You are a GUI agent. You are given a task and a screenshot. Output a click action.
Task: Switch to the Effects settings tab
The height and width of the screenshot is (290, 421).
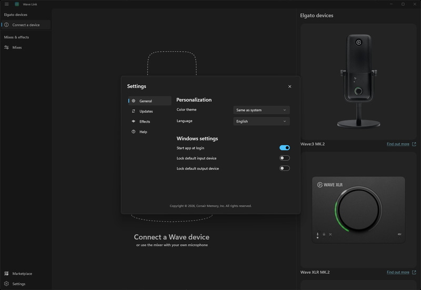pos(149,122)
